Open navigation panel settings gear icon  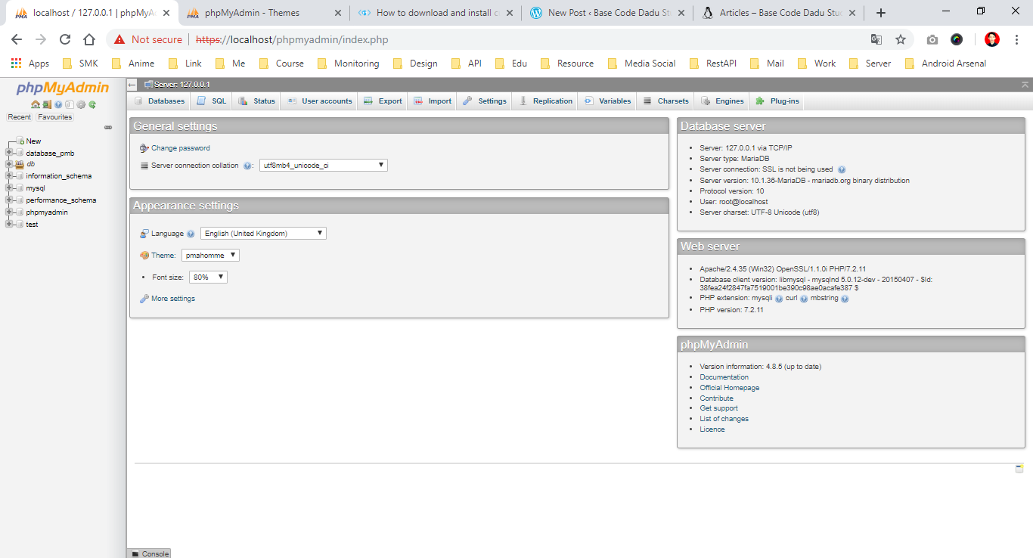[81, 104]
